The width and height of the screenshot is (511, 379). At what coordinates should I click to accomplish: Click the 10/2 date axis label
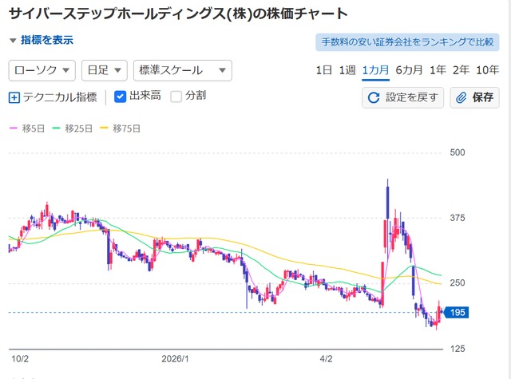pyautogui.click(x=20, y=359)
